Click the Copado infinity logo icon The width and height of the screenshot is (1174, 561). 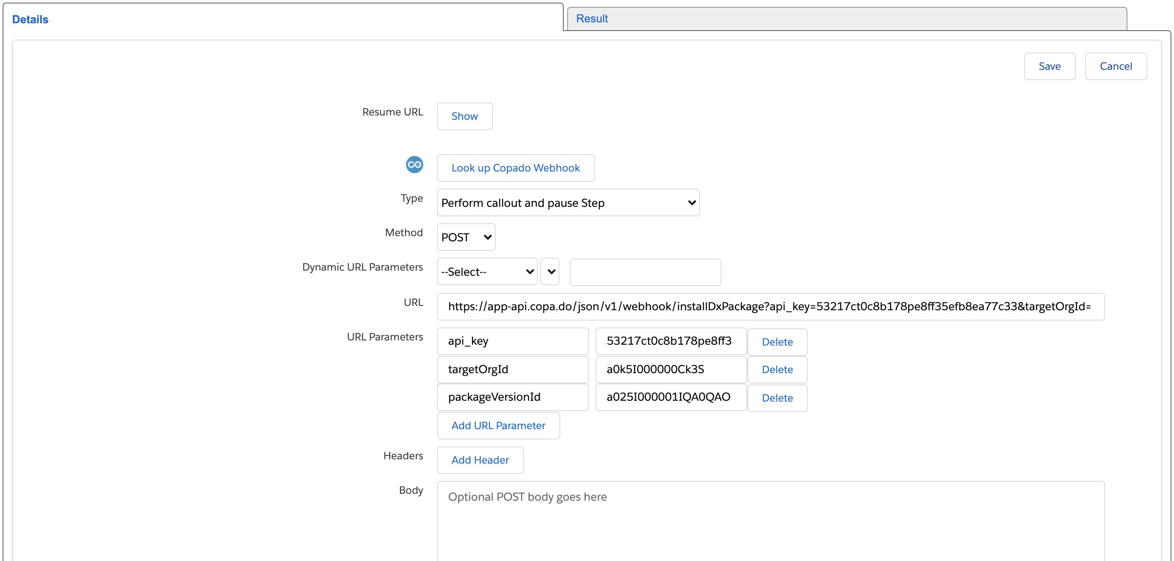coord(414,165)
